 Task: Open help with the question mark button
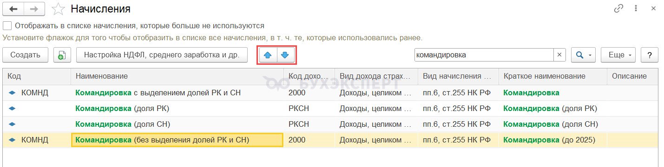650,55
